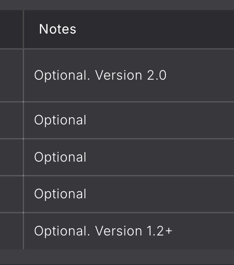
Task: Select the Optional cell just above Version 1.2+
Action: pyautogui.click(x=129, y=194)
